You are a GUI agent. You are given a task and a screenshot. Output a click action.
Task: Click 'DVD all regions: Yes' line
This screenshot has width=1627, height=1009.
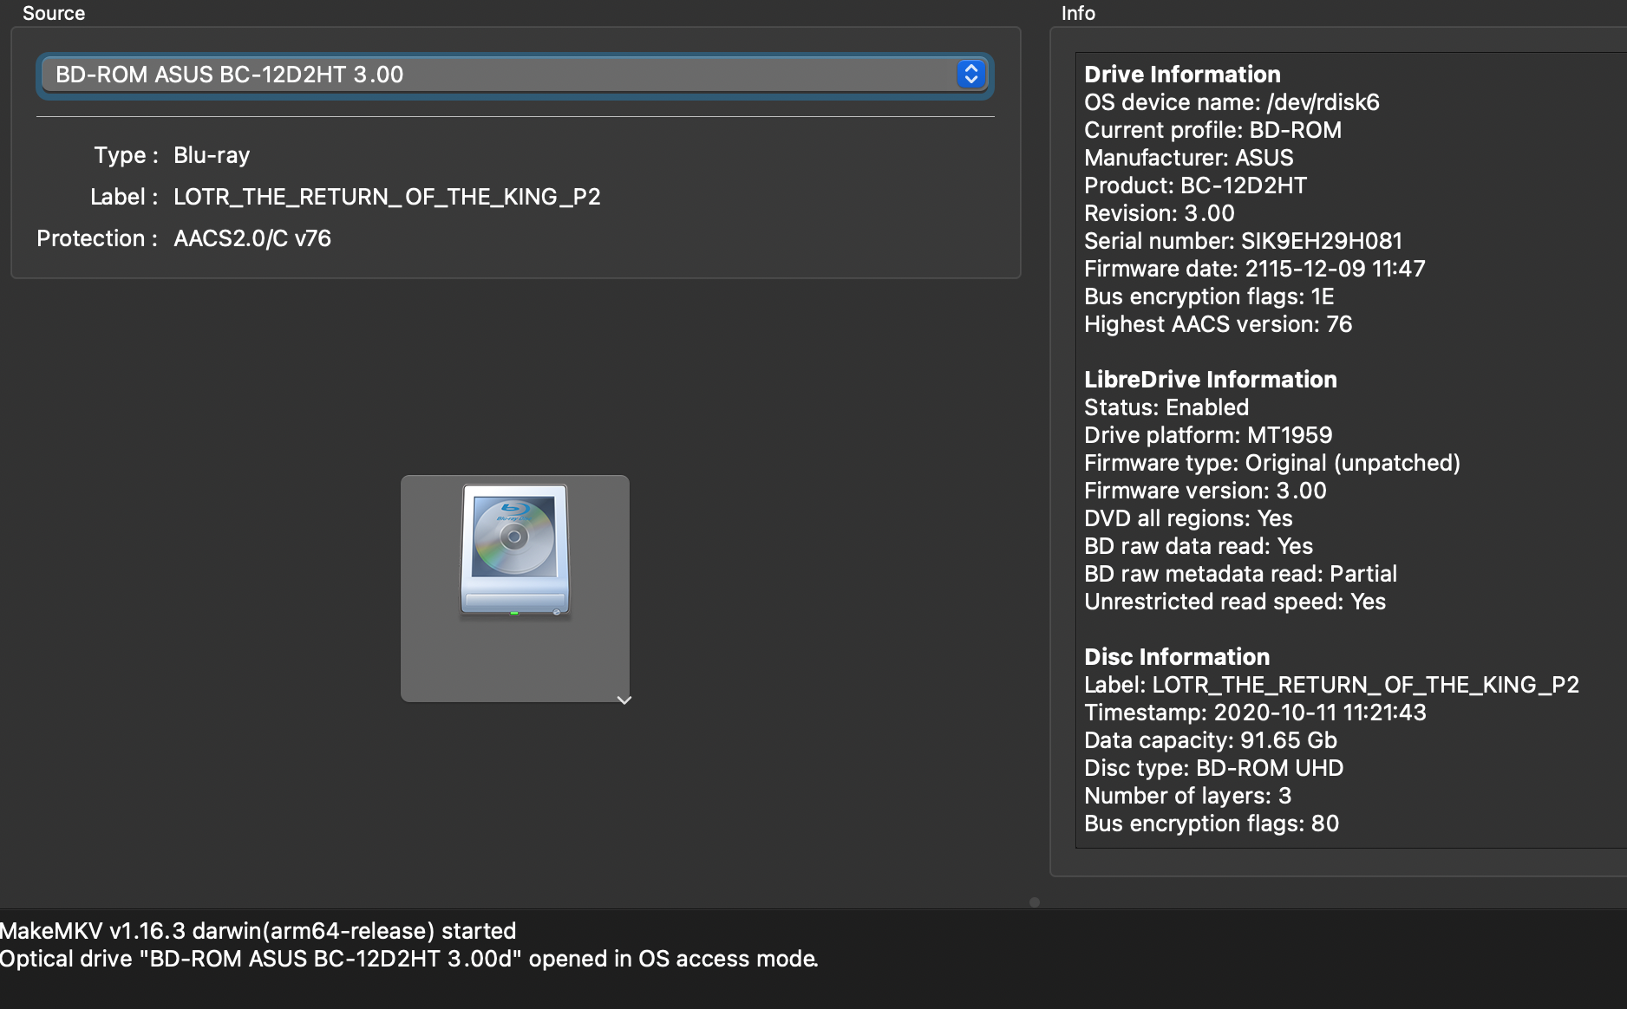coord(1188,518)
